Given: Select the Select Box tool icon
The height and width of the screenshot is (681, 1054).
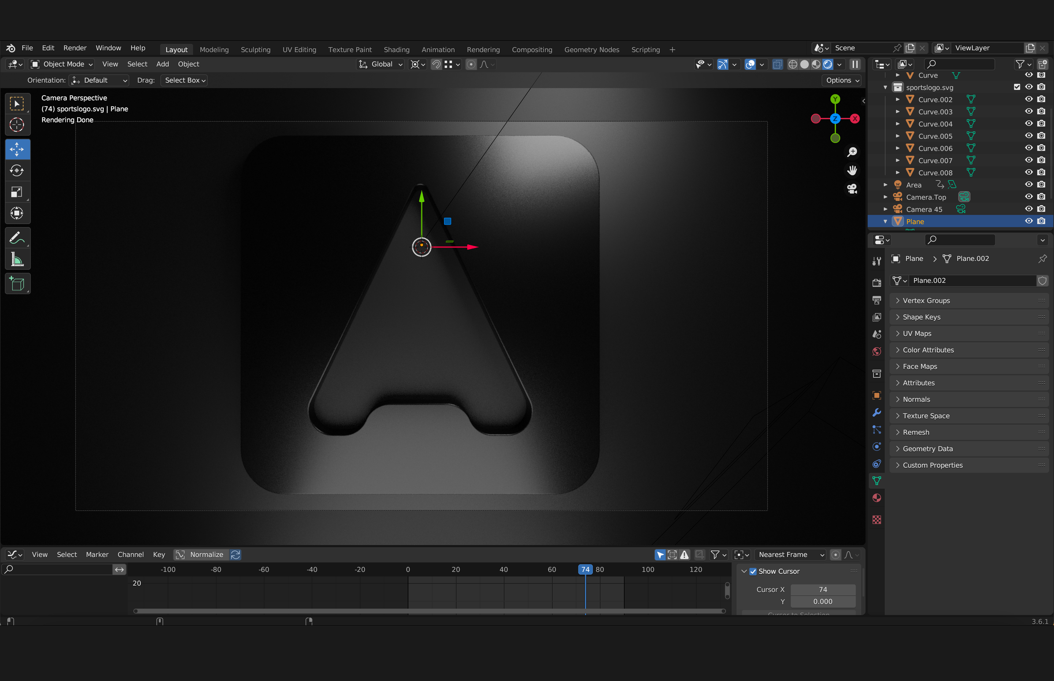Looking at the screenshot, I should coord(17,105).
